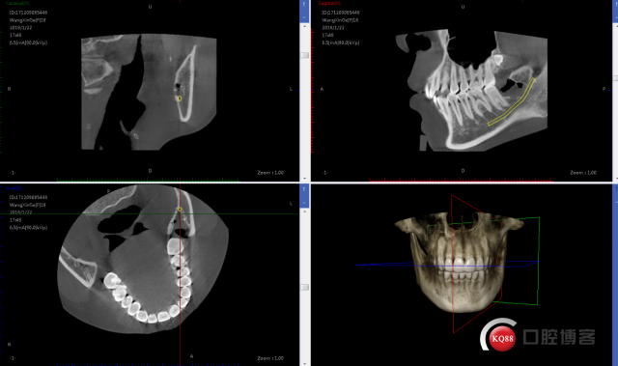This screenshot has width=618, height=366.
Task: Click the Coronal slice scrollbar up arrow
Action: 304,26
